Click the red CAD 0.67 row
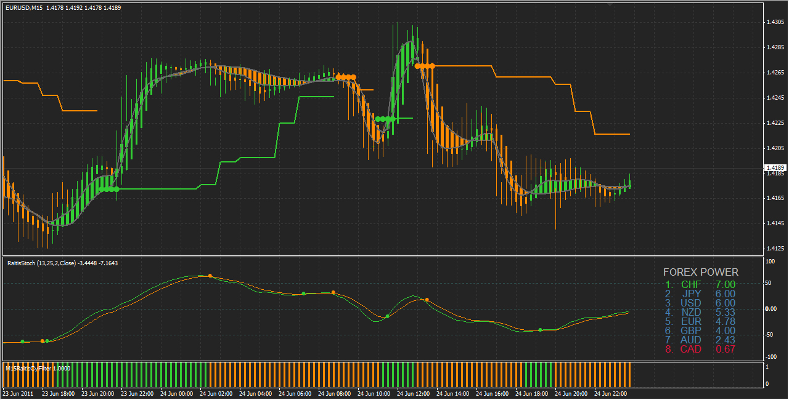Image resolution: width=789 pixels, height=400 pixels. click(x=700, y=350)
